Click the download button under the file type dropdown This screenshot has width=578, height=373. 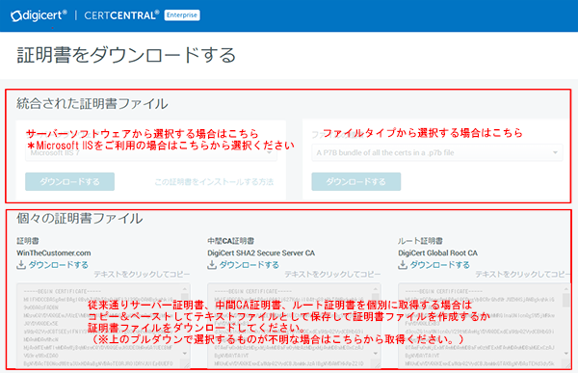(x=356, y=181)
